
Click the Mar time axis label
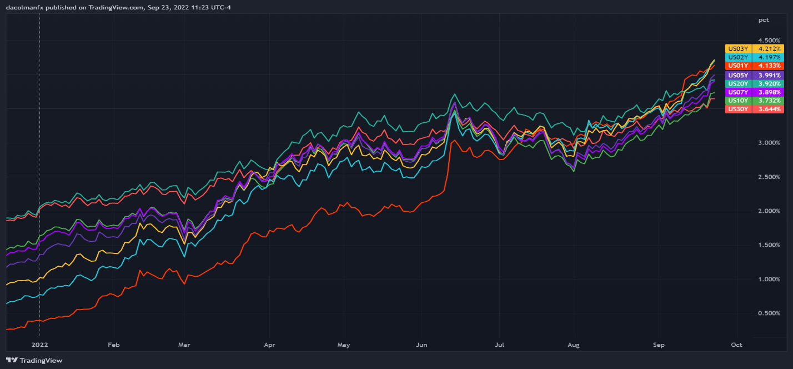pyautogui.click(x=184, y=345)
